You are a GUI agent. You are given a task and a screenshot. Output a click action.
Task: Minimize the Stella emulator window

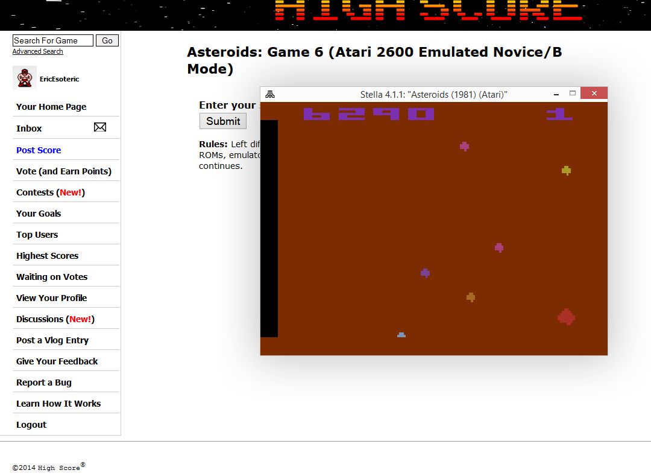click(x=555, y=94)
